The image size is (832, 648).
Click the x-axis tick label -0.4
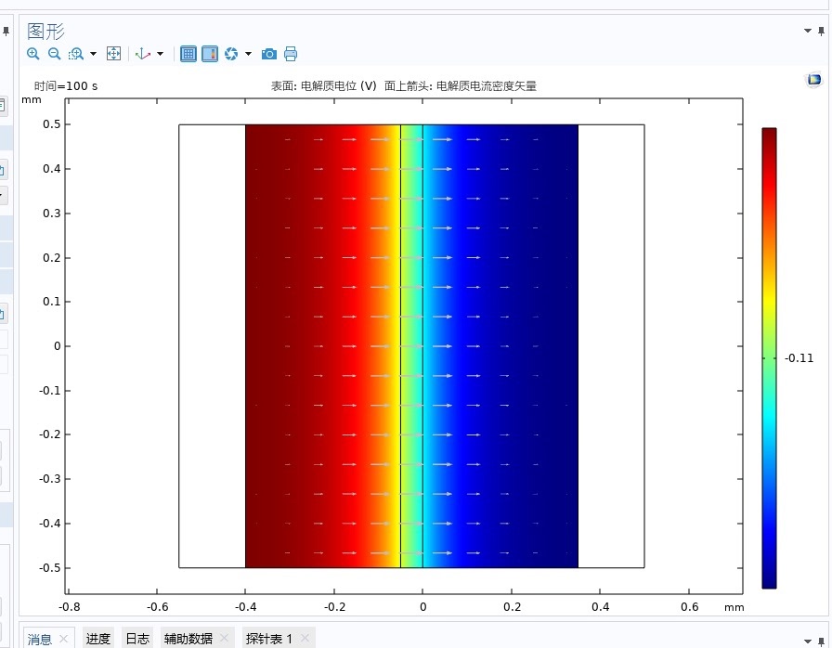tap(246, 606)
